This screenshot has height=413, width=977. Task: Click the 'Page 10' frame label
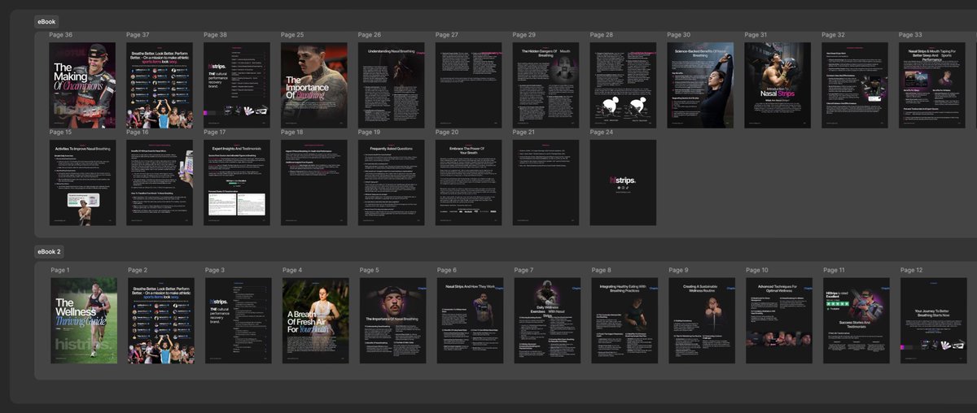[x=757, y=270]
